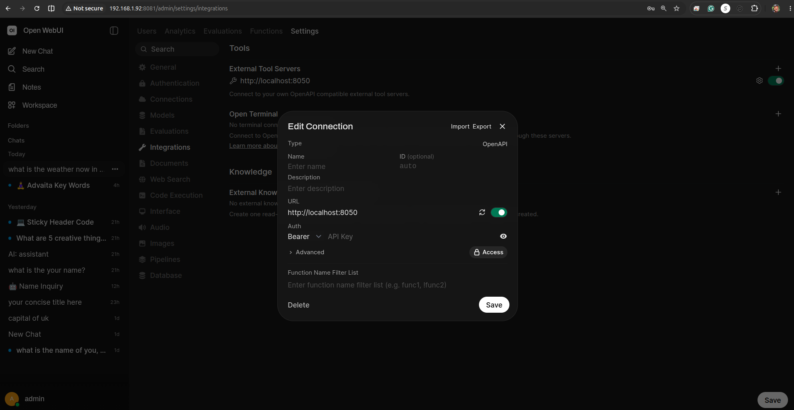Collapse the Folders section
The height and width of the screenshot is (410, 794).
tap(18, 126)
